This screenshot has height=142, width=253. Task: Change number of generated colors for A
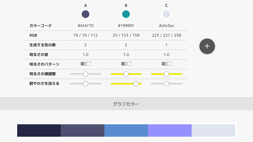(85, 45)
